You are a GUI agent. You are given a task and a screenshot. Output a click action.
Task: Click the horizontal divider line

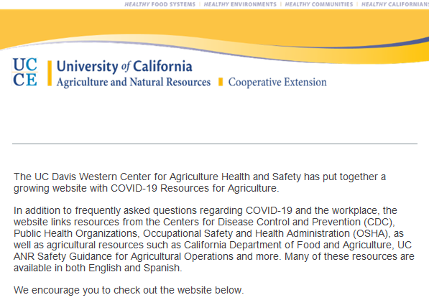coord(215,144)
